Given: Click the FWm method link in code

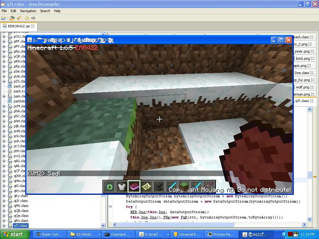Looking at the screenshot, I should tap(166, 217).
